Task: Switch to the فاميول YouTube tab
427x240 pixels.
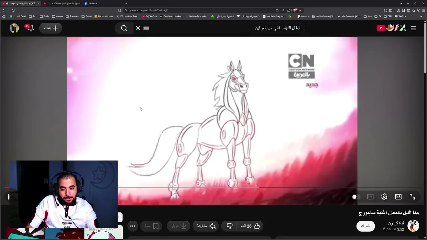Action: click(63, 3)
